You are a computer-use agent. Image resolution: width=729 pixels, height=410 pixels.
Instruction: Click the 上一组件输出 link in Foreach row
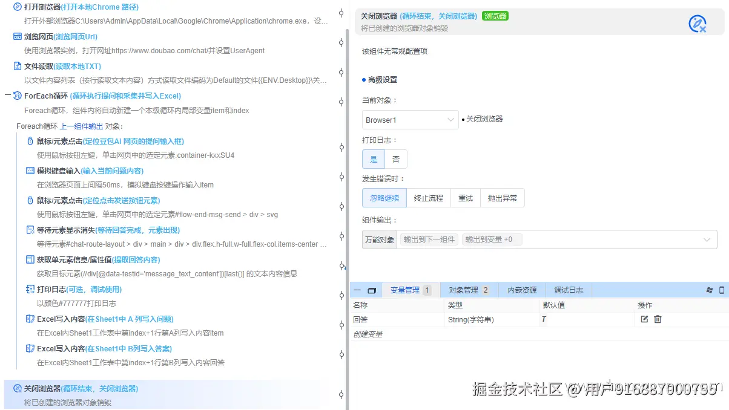click(x=81, y=126)
